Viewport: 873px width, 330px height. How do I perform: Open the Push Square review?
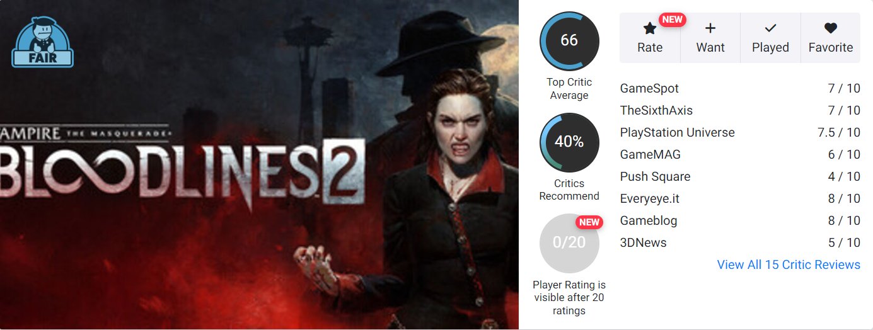(740, 177)
